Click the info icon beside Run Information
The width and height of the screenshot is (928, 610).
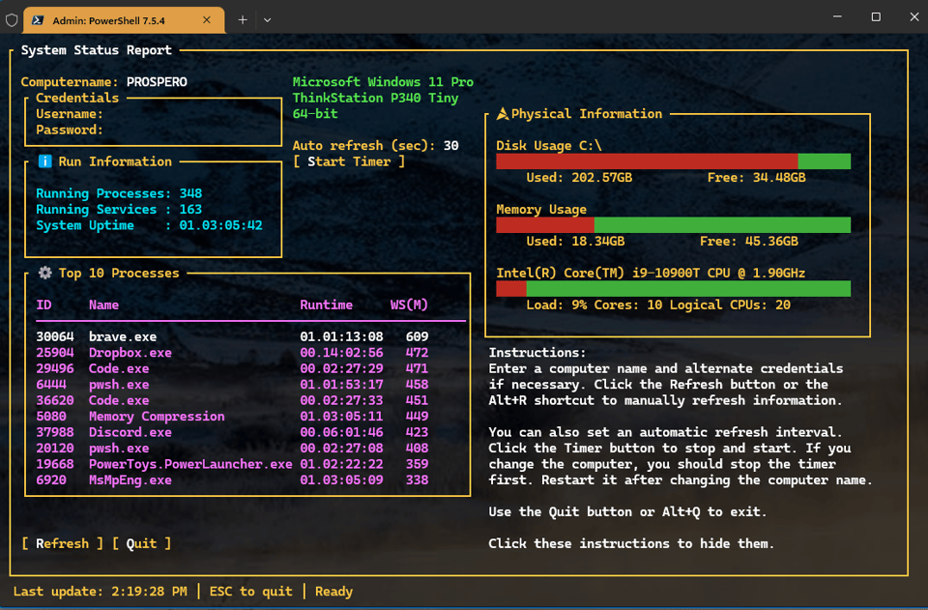click(x=44, y=161)
